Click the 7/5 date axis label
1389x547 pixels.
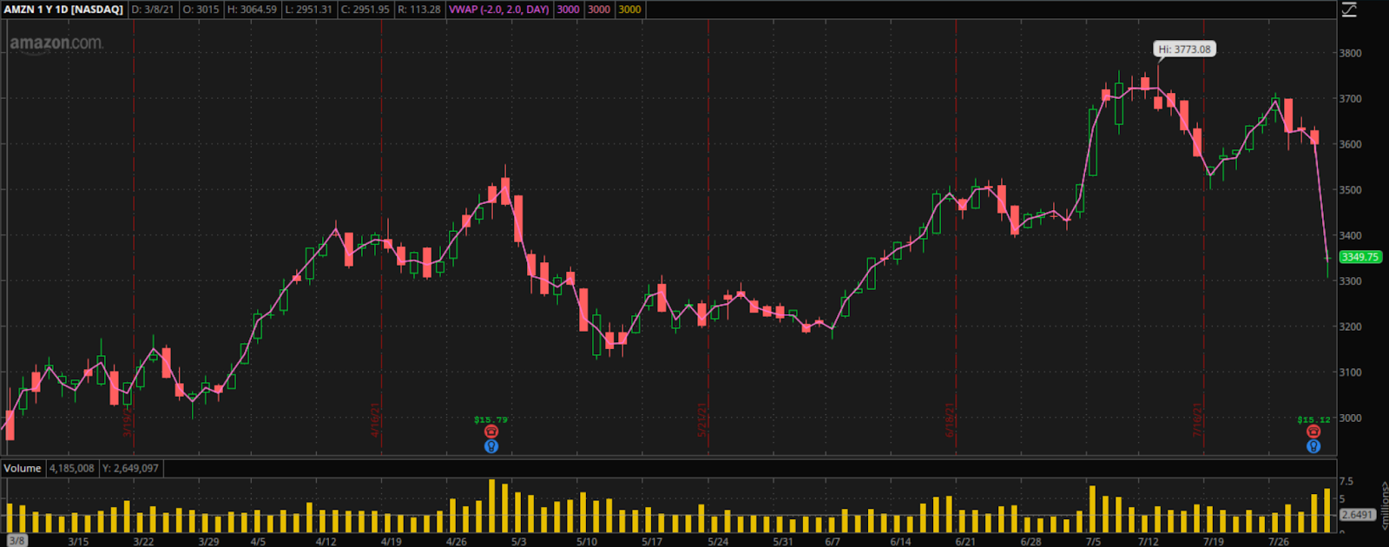[1093, 541]
